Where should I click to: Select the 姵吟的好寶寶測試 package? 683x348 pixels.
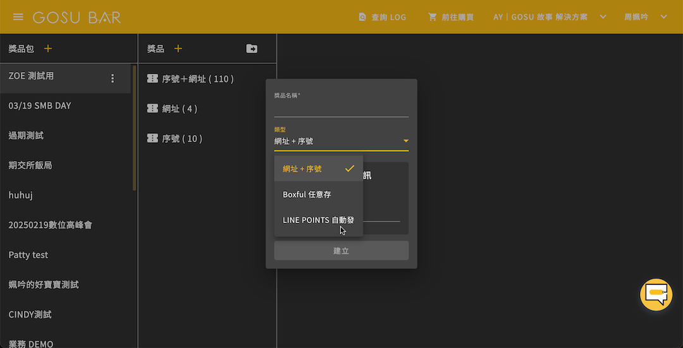(x=65, y=285)
